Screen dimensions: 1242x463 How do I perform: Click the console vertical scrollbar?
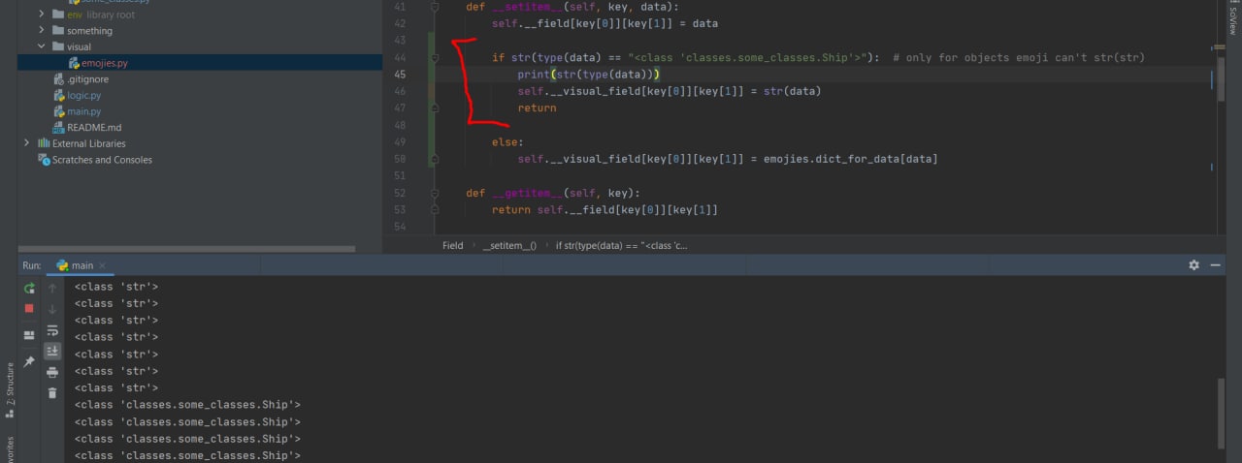click(1221, 416)
